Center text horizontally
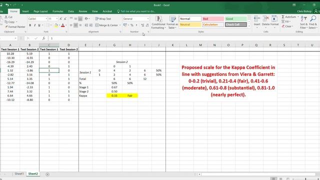 click(75, 25)
